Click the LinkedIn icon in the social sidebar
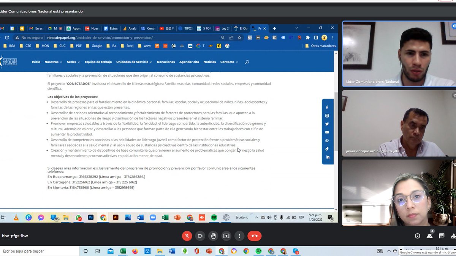 pyautogui.click(x=327, y=157)
